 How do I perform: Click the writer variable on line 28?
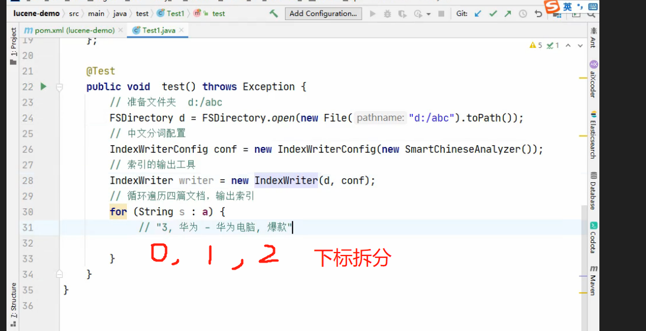196,181
